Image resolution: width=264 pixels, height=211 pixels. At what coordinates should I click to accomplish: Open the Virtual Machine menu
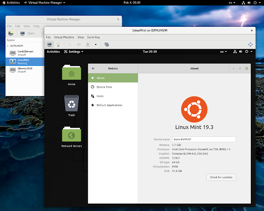point(64,37)
